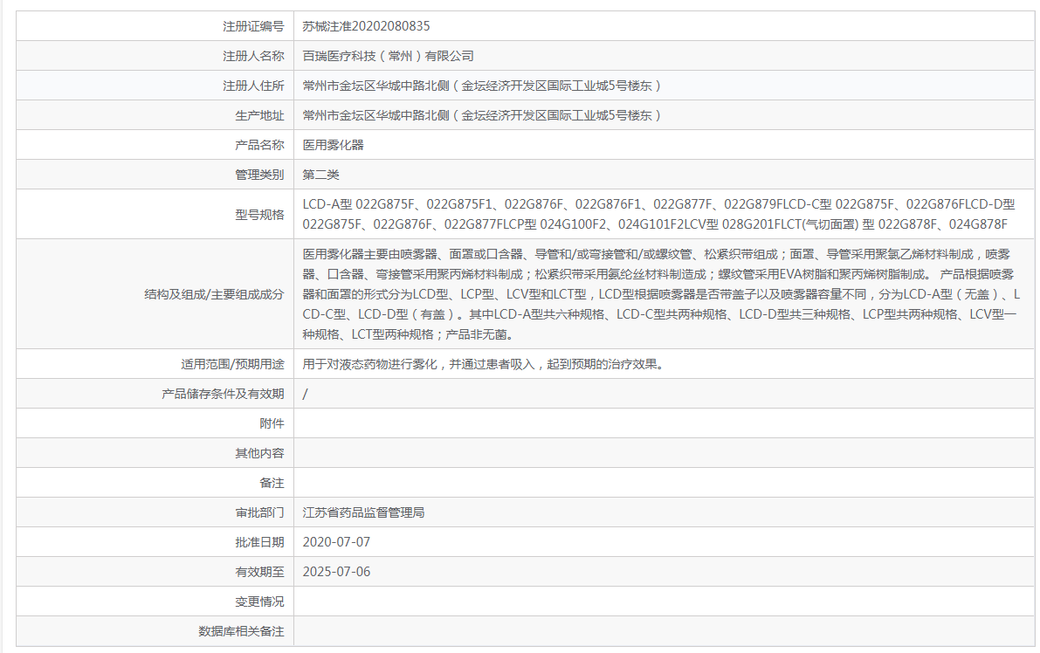
Task: Select intended use text 用于对液态药物进行雾化
Action: pos(484,364)
